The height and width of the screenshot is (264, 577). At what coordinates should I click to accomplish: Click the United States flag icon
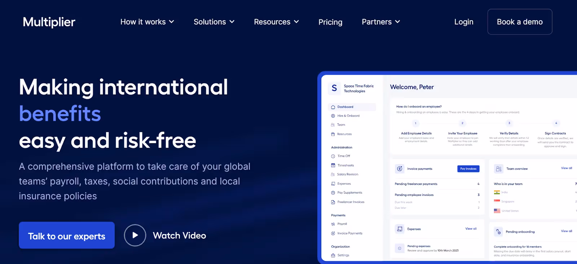[497, 211]
